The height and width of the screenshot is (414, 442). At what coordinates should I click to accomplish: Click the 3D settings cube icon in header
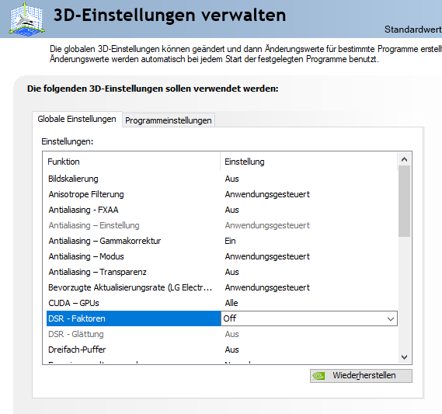click(26, 19)
